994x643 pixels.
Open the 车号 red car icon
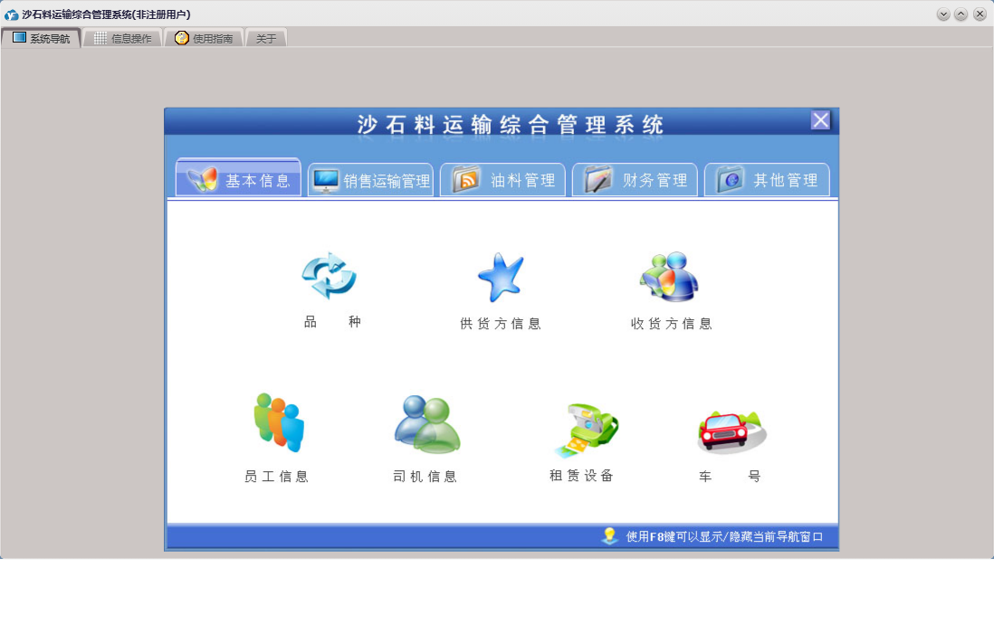click(731, 432)
